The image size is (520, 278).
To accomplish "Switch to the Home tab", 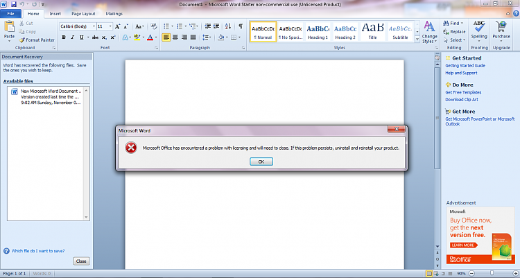I will coord(33,14).
